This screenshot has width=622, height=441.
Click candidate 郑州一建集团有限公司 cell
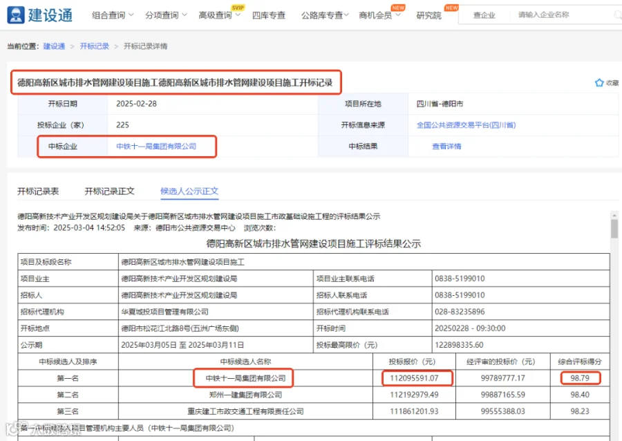[245, 395]
